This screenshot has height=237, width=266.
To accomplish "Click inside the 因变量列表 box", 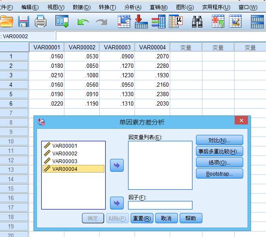I will pos(160,165).
